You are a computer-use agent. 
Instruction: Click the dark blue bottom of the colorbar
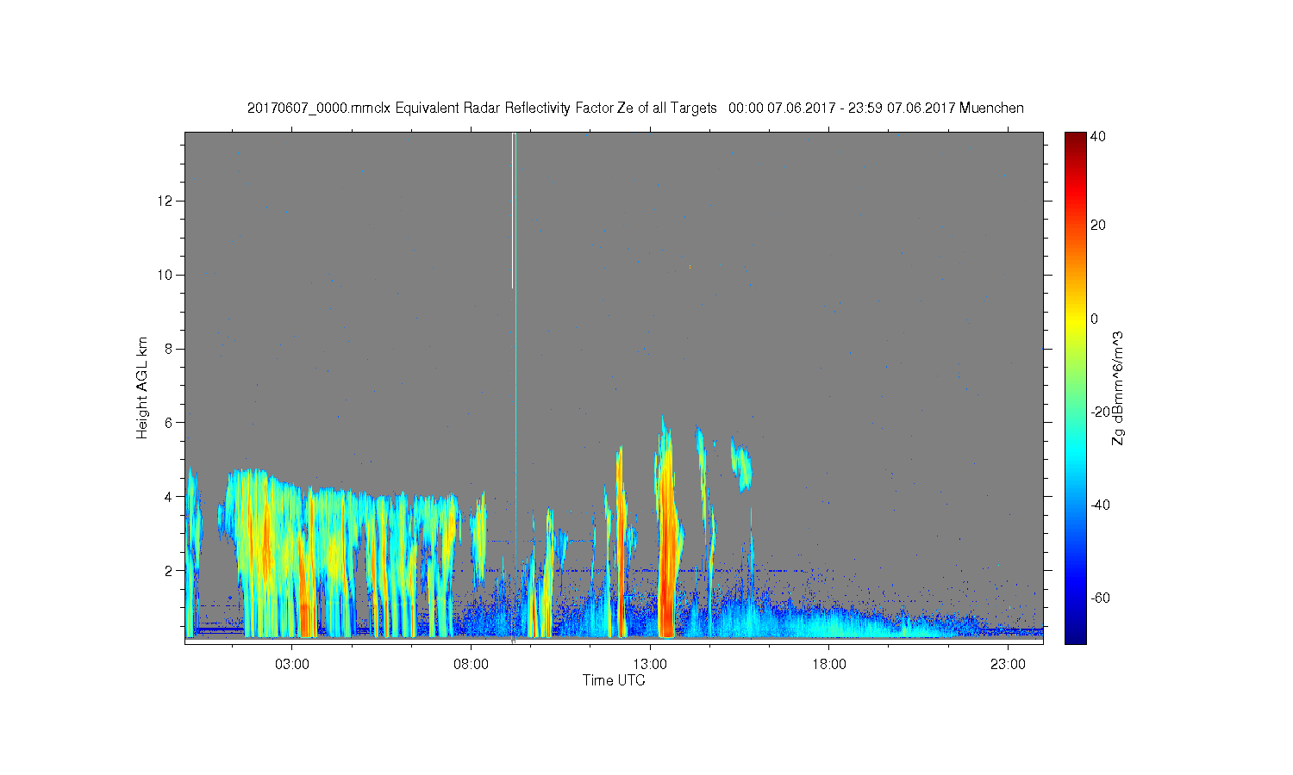(x=1074, y=635)
